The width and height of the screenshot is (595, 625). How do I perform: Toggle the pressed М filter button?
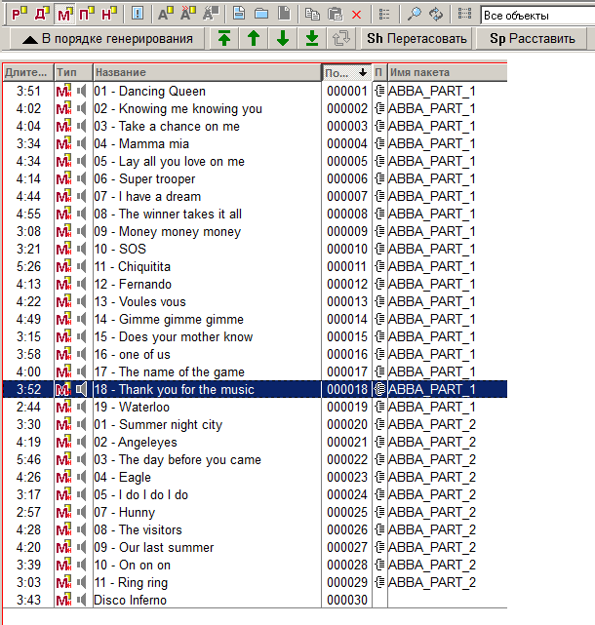coord(64,15)
